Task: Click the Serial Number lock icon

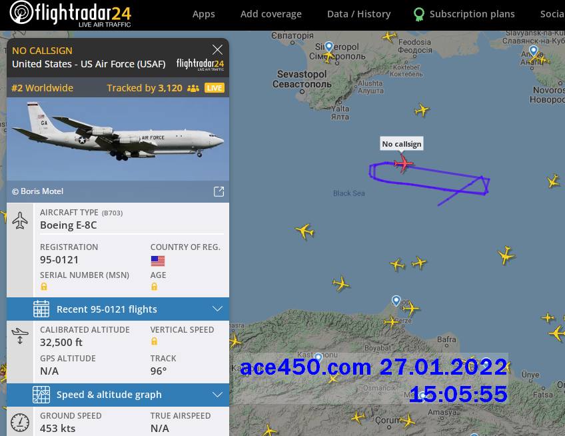Action: 44,287
